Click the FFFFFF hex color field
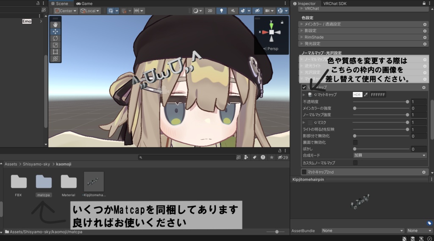The width and height of the screenshot is (434, 241). 378,95
